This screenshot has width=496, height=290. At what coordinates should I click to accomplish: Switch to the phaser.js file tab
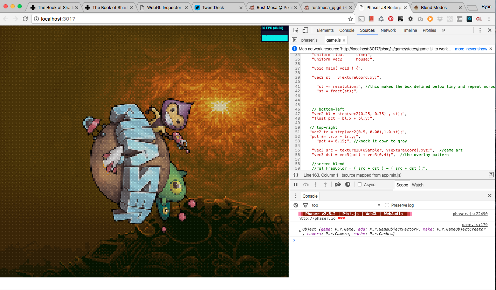(x=309, y=40)
